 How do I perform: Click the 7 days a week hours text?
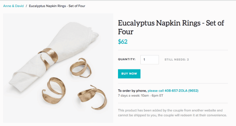(x=140, y=95)
